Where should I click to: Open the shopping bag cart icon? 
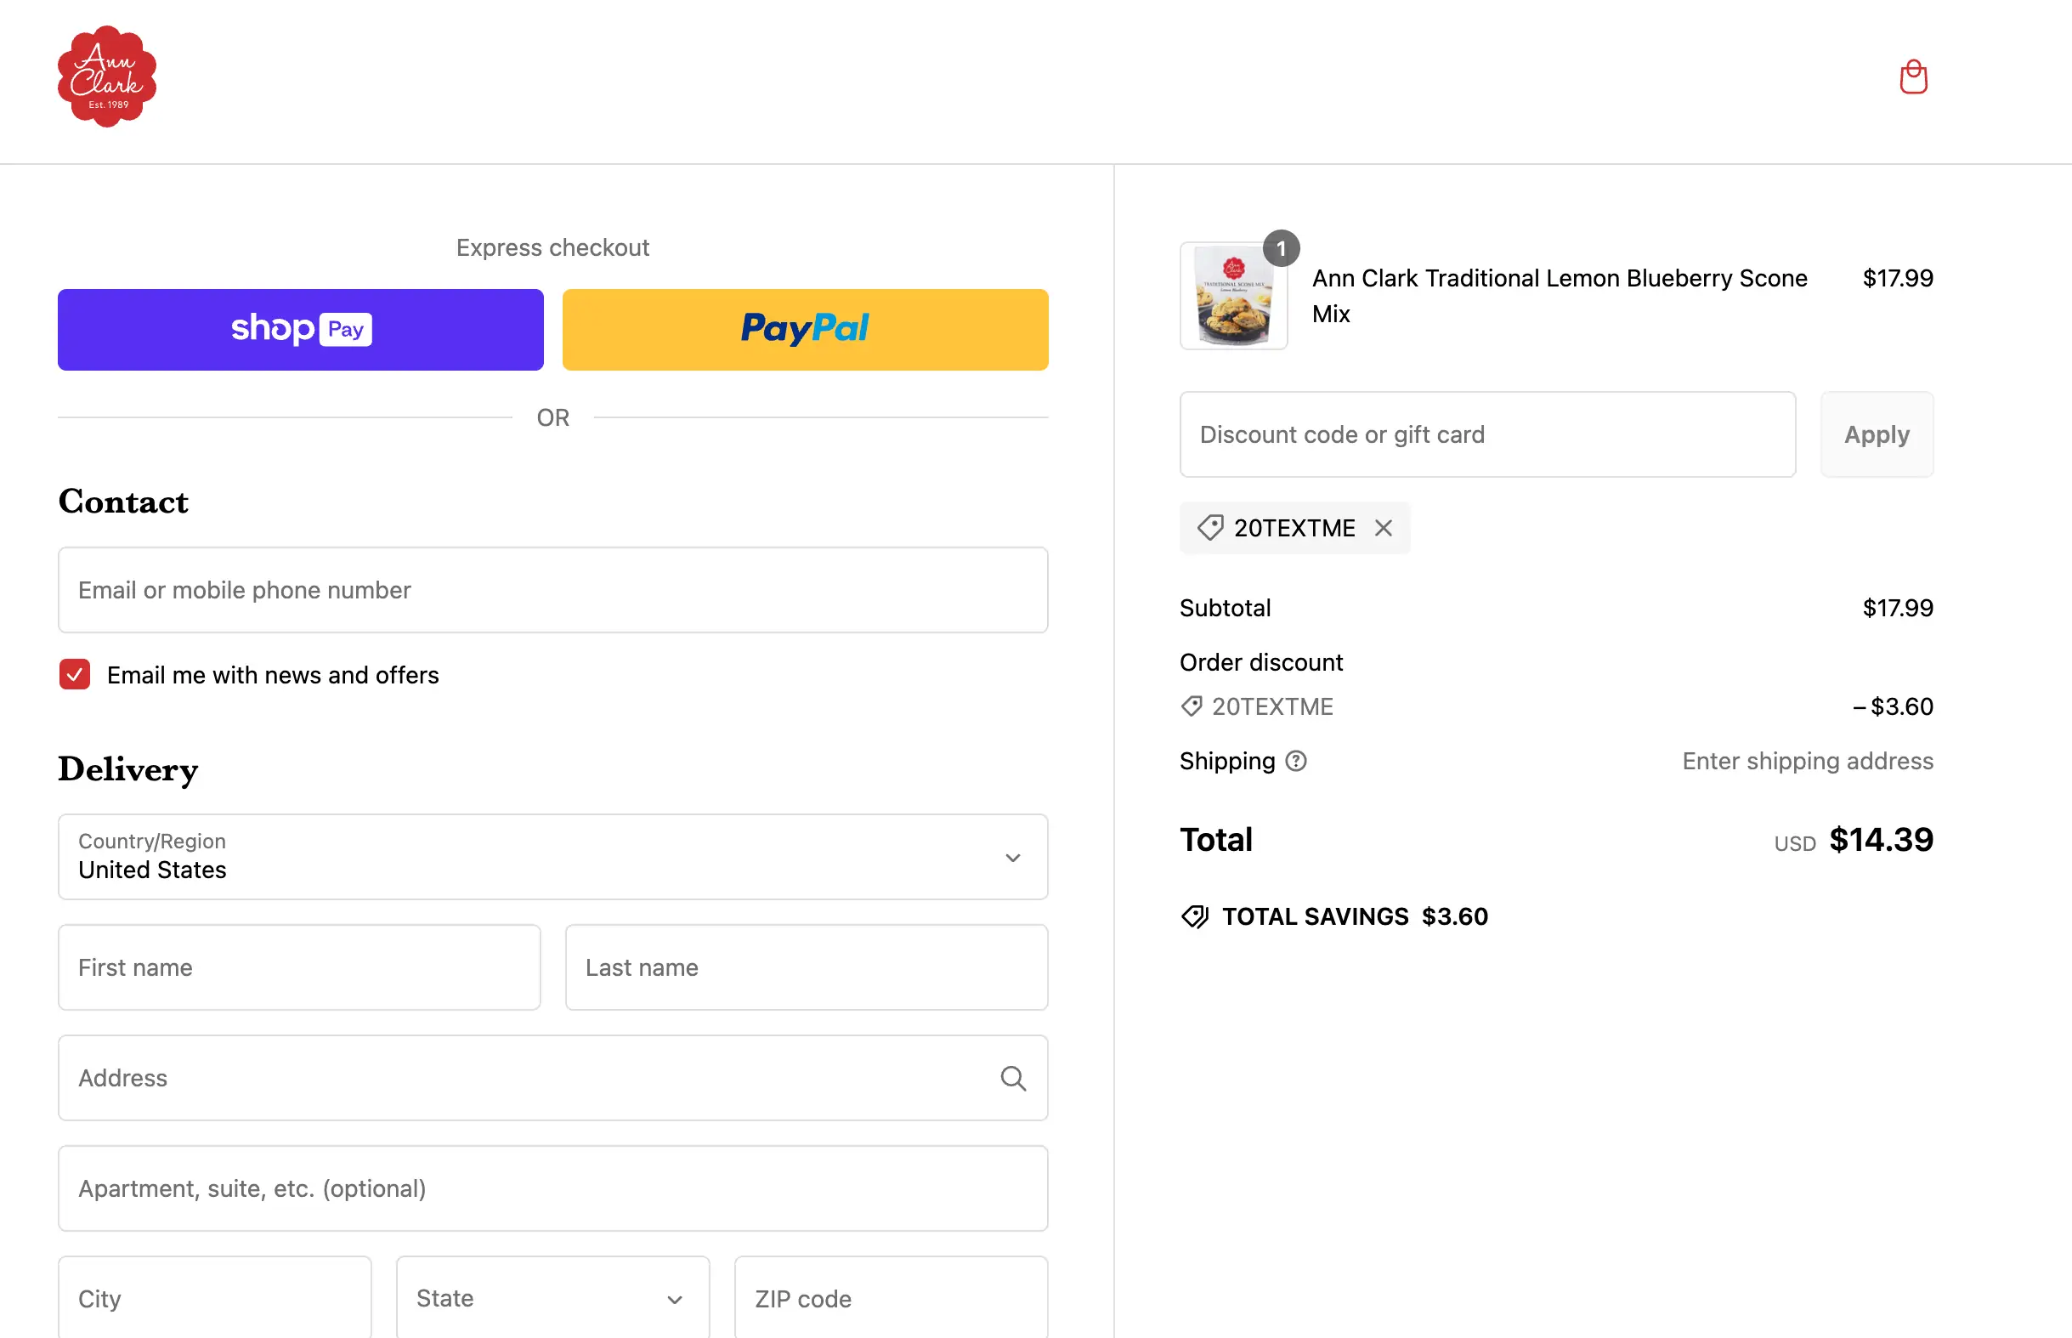tap(1912, 77)
